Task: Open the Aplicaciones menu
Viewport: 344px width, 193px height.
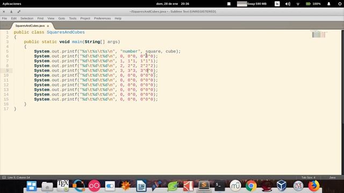Action: pyautogui.click(x=12, y=4)
